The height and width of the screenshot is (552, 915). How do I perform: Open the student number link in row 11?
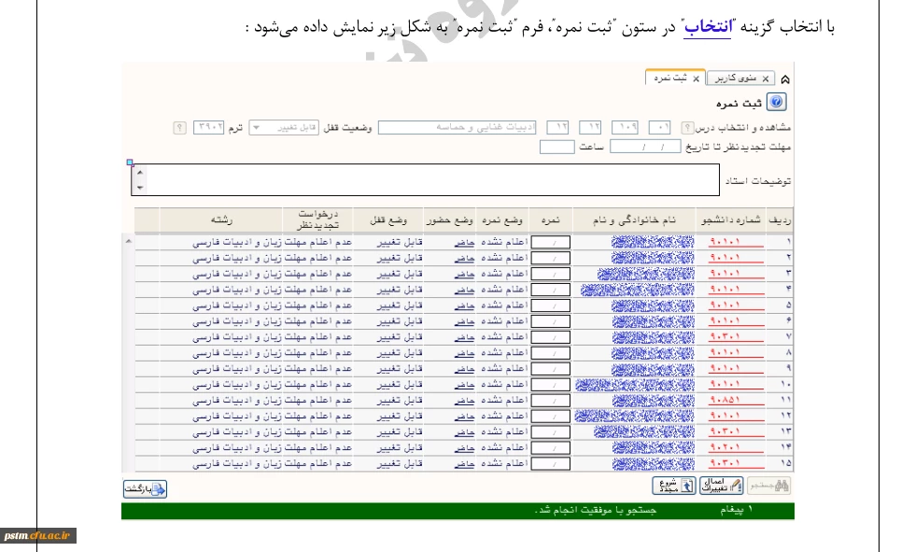735,401
